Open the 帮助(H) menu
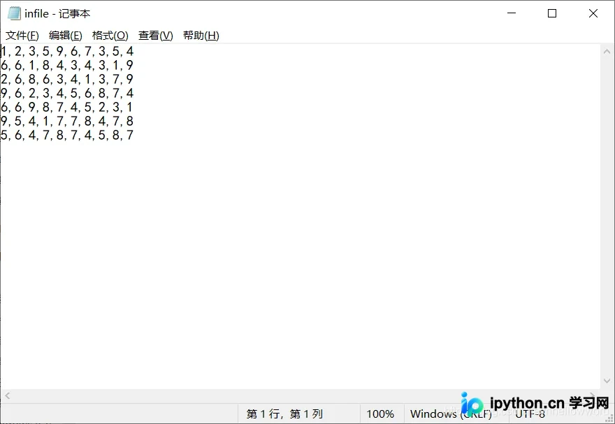This screenshot has height=424, width=615. 201,36
